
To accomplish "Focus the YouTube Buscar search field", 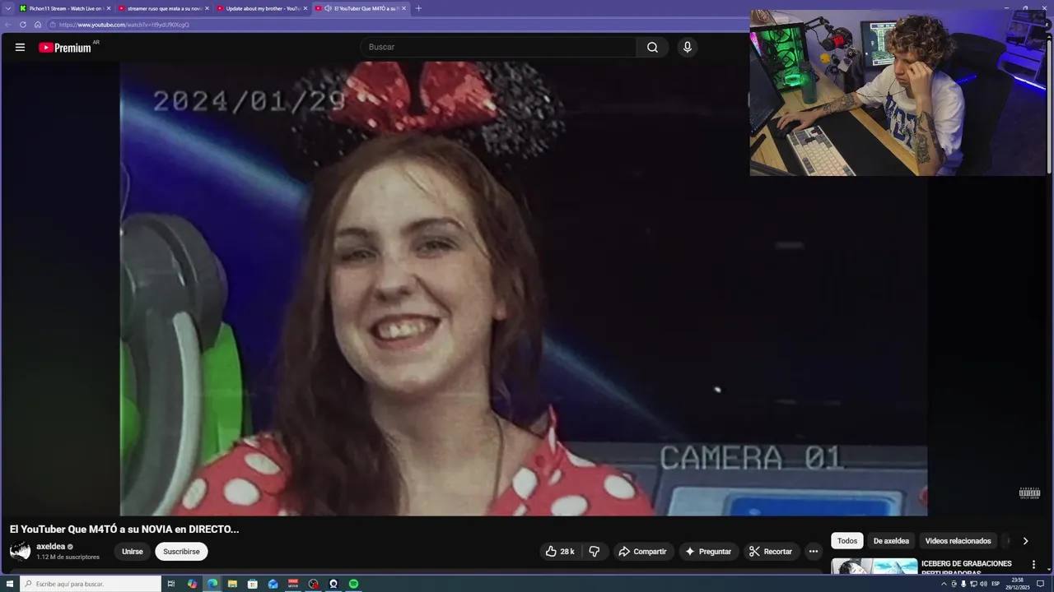I will [x=498, y=47].
